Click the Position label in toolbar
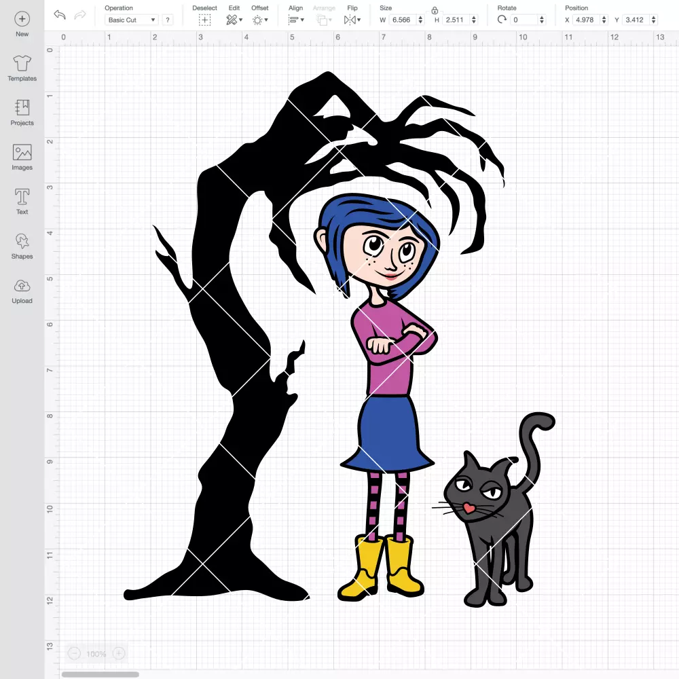 (x=576, y=7)
